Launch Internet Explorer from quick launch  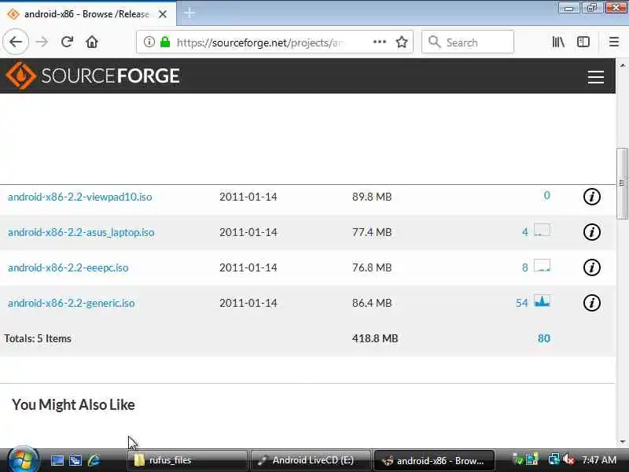(94, 460)
